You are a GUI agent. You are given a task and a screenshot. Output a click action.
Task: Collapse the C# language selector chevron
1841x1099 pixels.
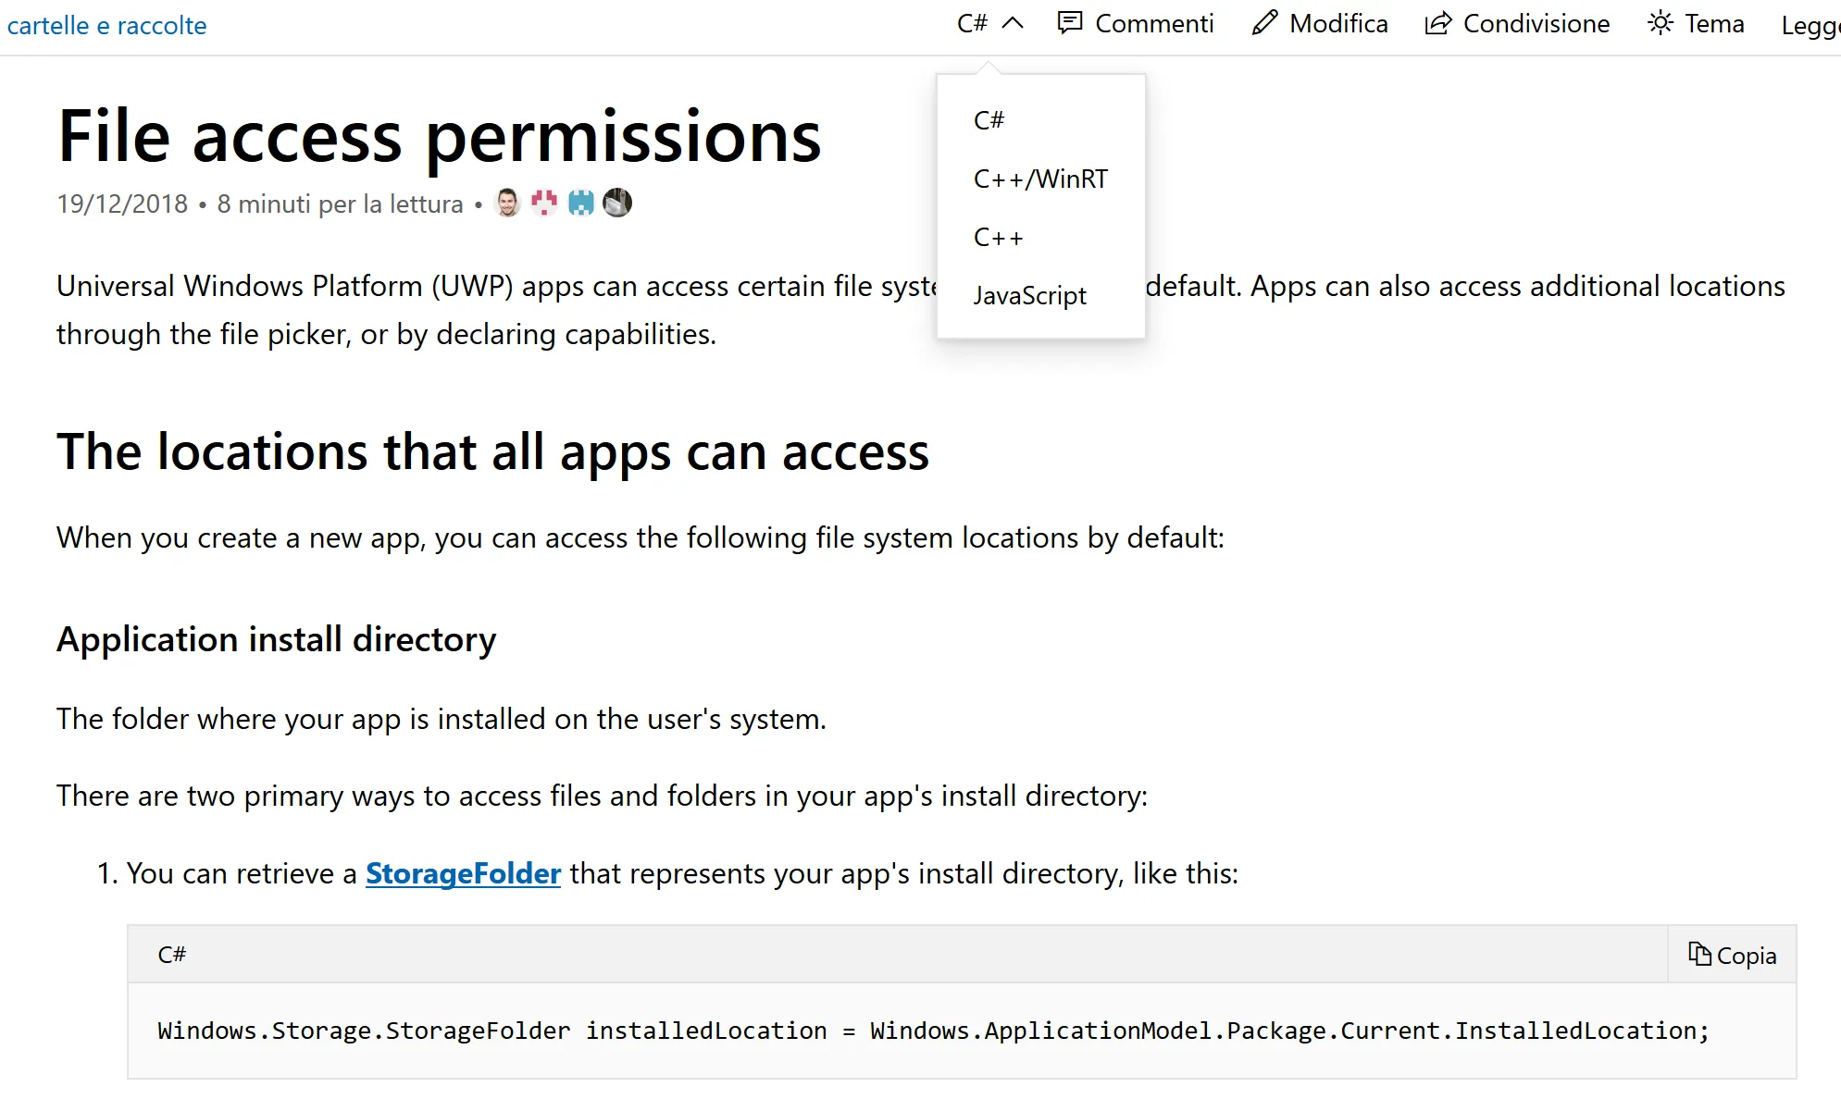click(1014, 23)
